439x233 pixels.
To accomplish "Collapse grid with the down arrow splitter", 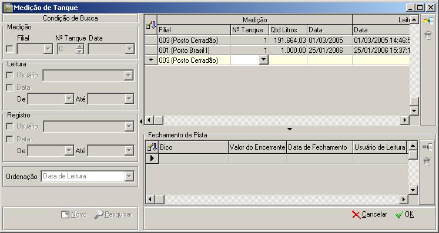I will click(290, 129).
